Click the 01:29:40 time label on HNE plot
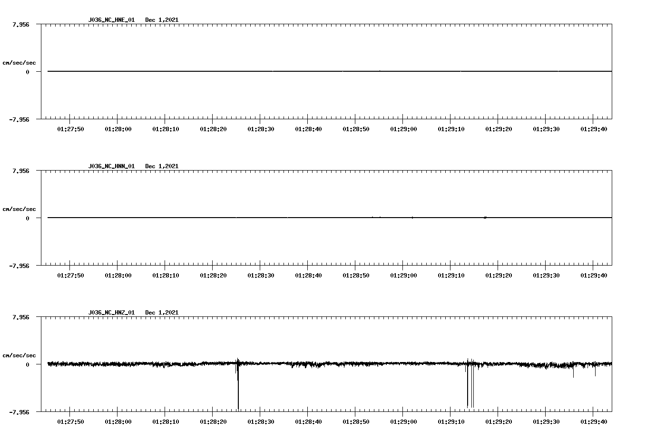This screenshot has height=439, width=646. [x=594, y=129]
